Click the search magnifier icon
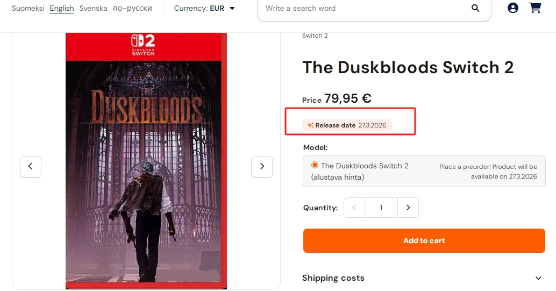Image resolution: width=556 pixels, height=291 pixels. tap(475, 8)
